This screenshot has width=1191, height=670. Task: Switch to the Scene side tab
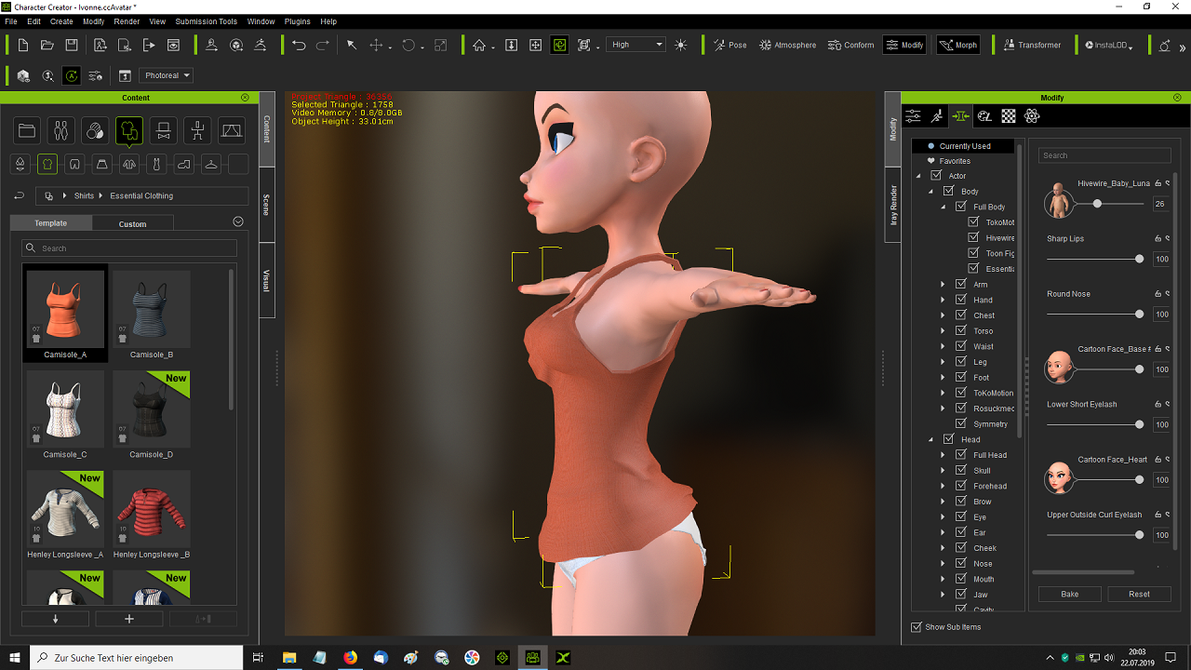click(266, 205)
